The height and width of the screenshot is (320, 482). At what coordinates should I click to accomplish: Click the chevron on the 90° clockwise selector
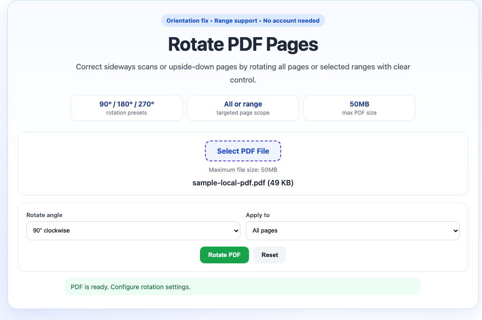pos(236,231)
